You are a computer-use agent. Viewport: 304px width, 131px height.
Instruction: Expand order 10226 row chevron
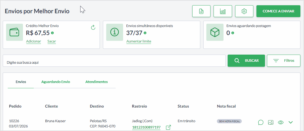[x=290, y=122]
